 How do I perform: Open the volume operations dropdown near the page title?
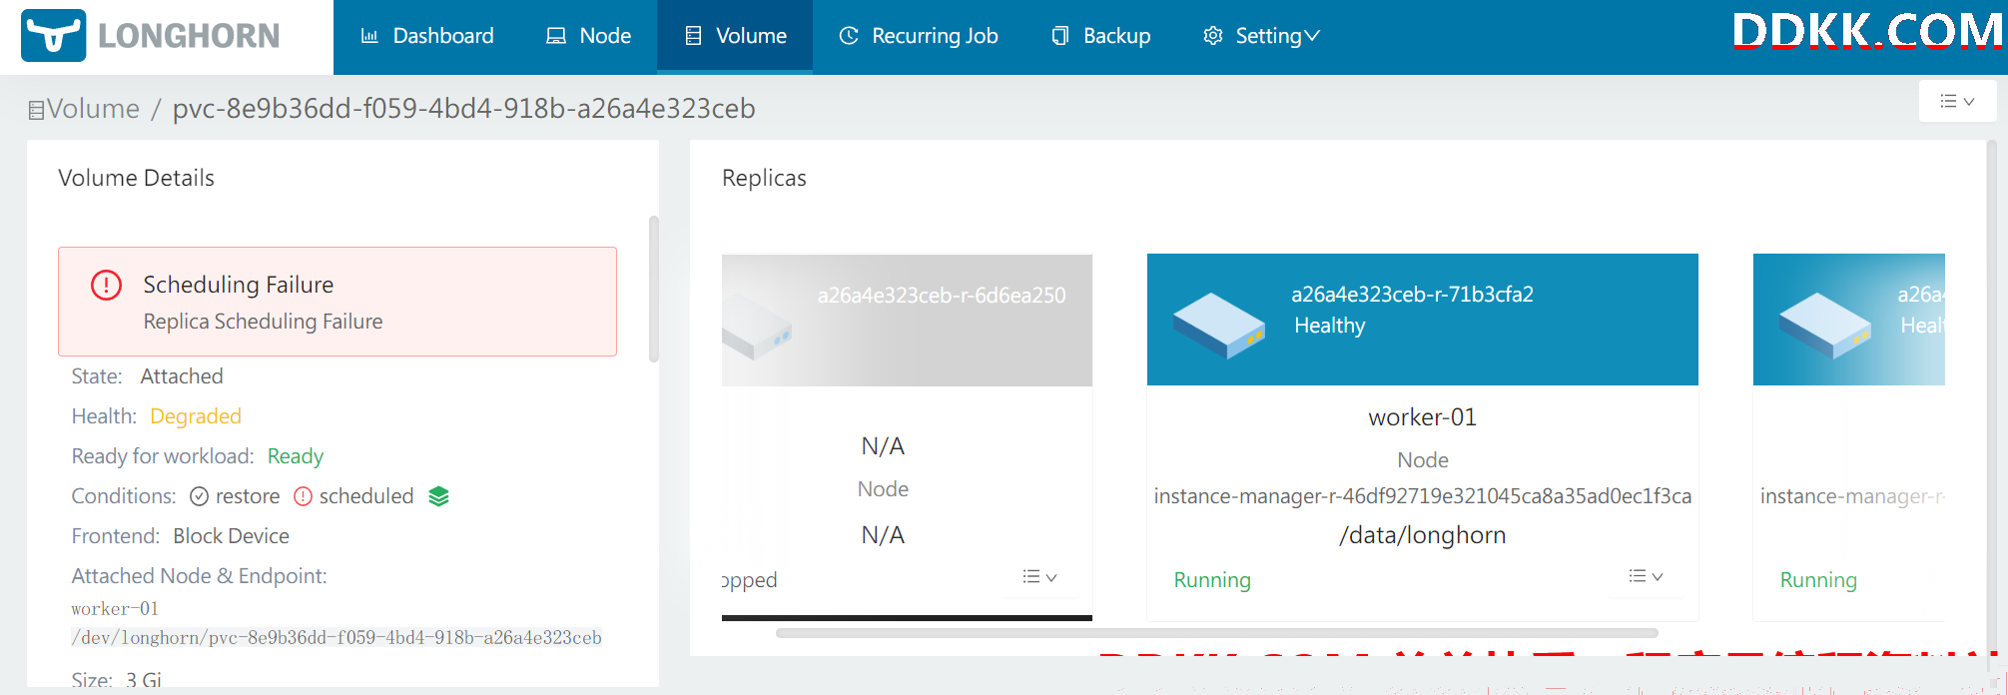pos(1957,101)
